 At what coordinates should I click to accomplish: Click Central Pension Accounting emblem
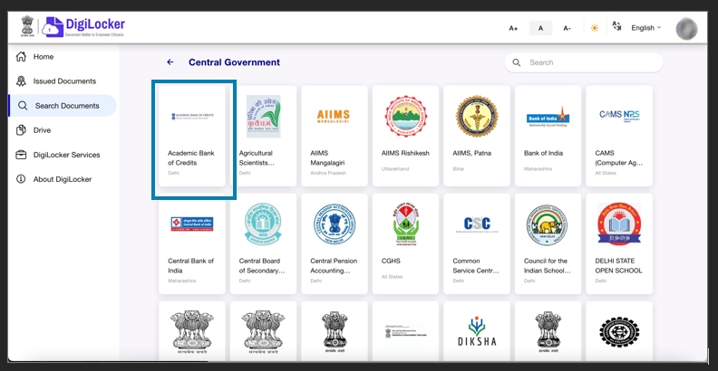[x=335, y=224]
